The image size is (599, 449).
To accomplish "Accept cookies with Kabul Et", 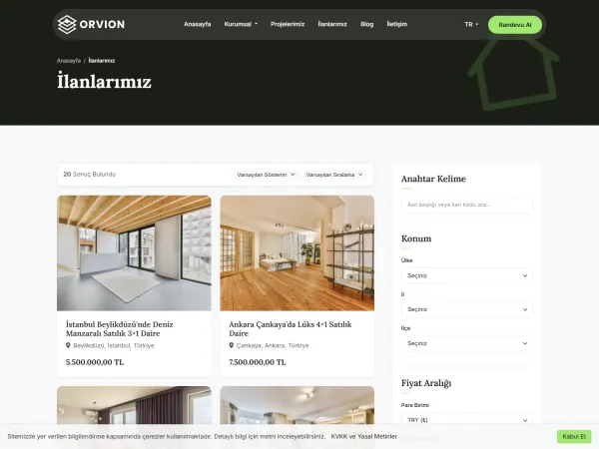I will coord(574,436).
